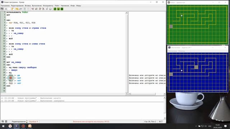
Task: Click code line 'нц пока сверху свободно'
Action: tap(23, 67)
